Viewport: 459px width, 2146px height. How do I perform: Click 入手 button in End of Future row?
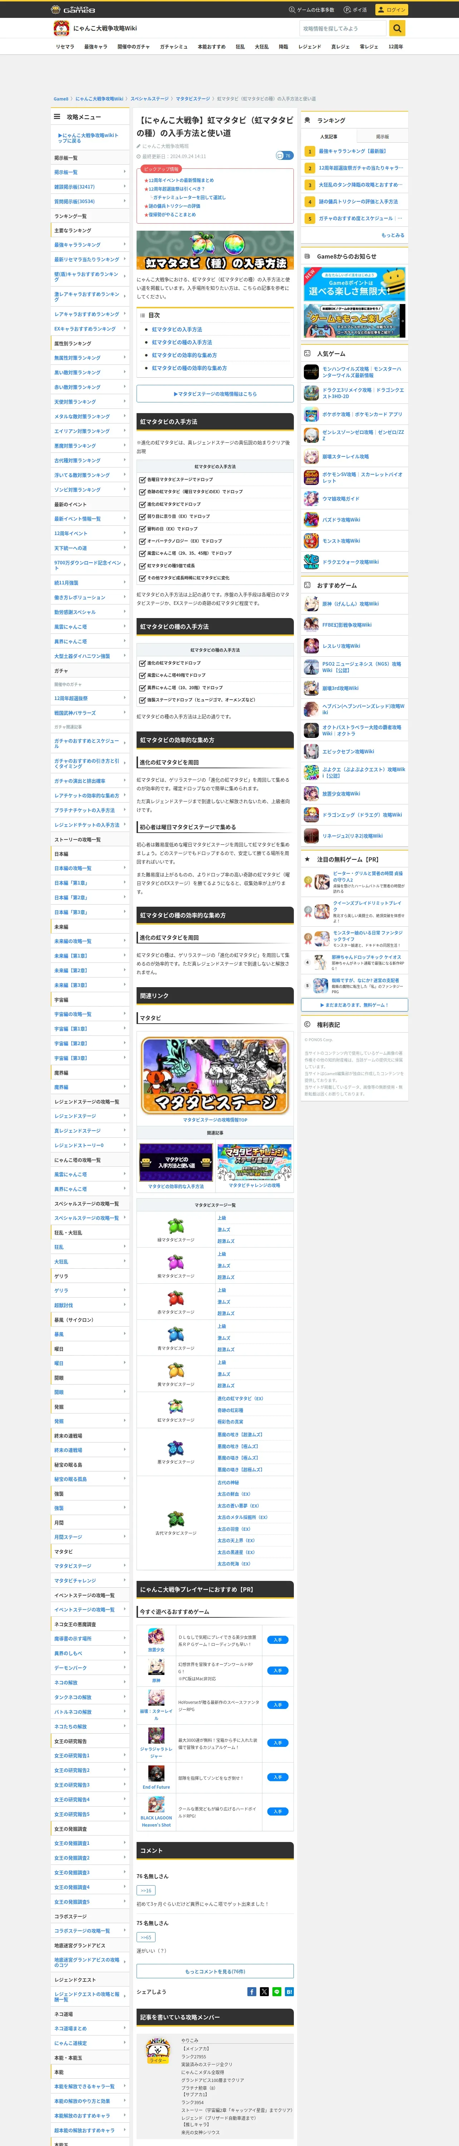pos(278,1776)
